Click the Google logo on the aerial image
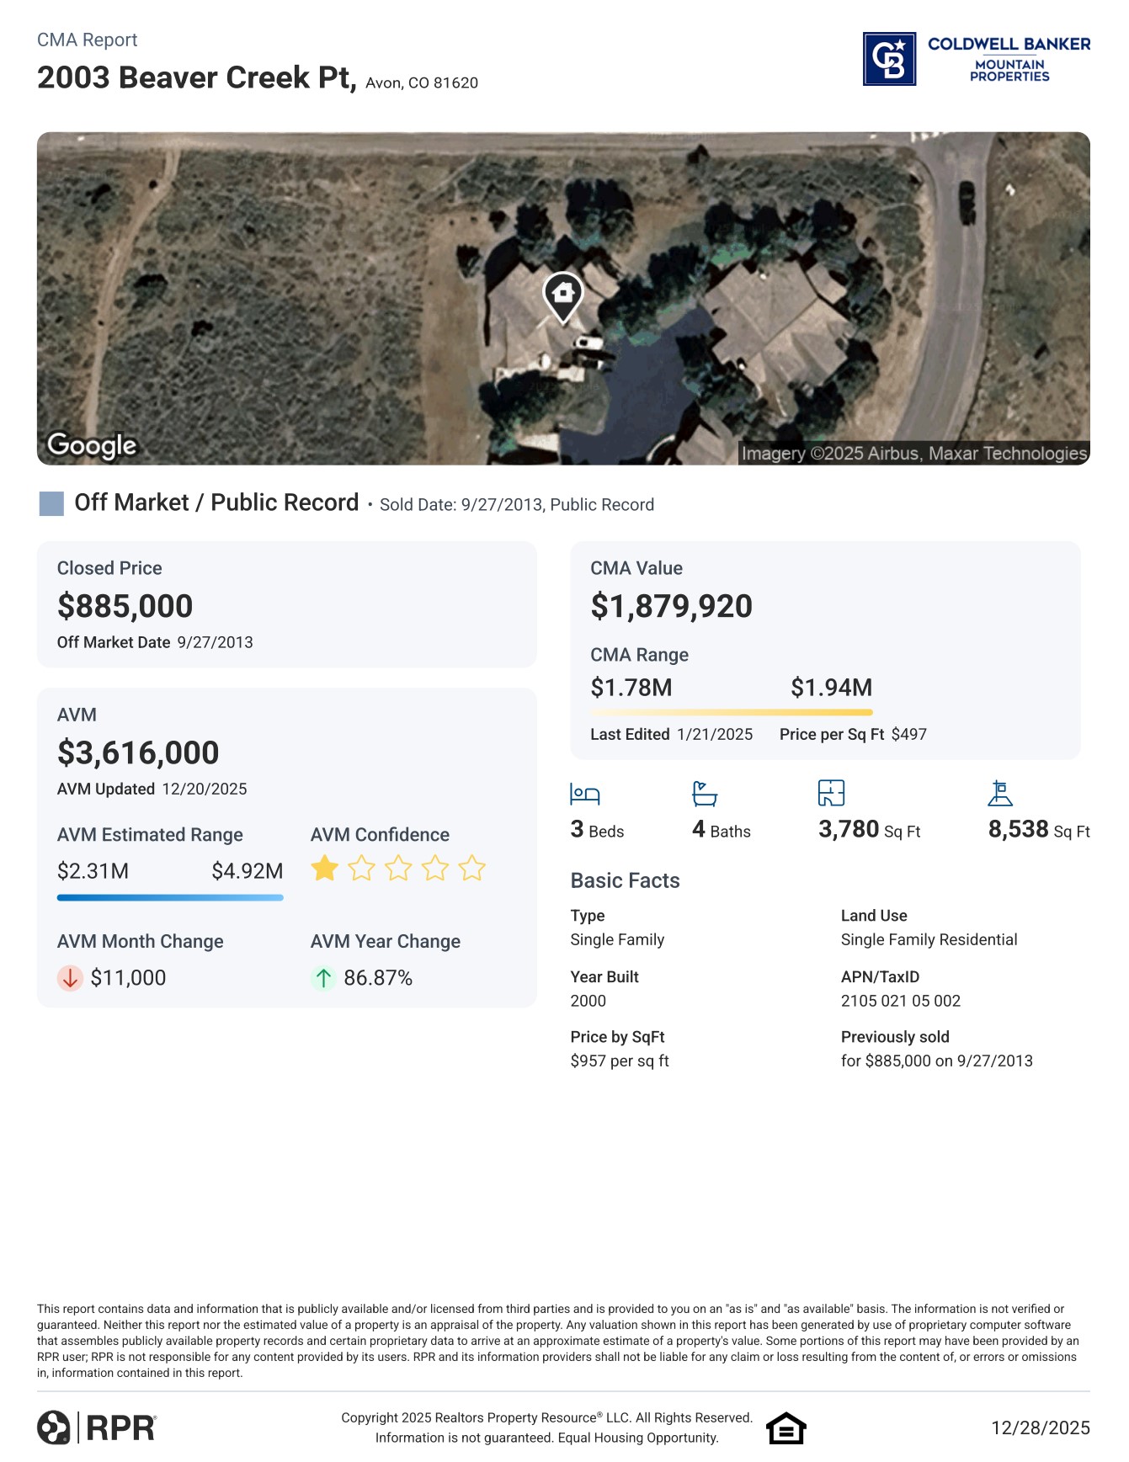This screenshot has width=1129, height=1462. click(92, 445)
